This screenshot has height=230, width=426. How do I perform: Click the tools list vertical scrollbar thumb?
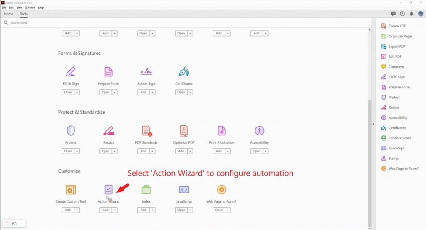pos(369,163)
